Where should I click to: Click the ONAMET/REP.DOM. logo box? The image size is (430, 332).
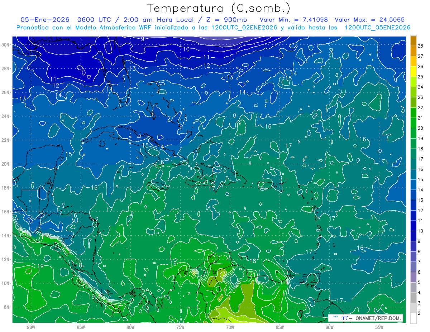(365, 318)
